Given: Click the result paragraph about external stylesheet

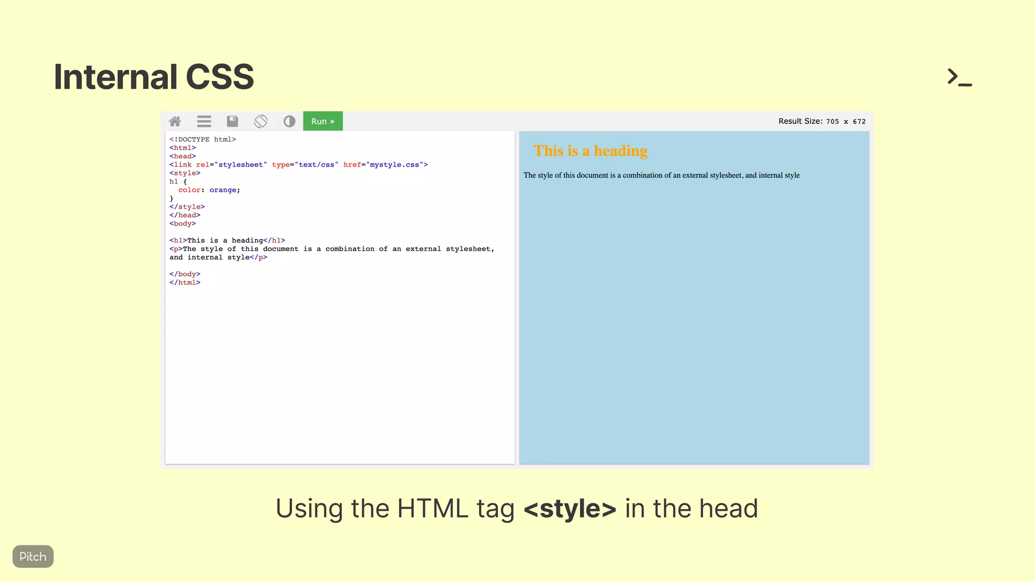Looking at the screenshot, I should (x=662, y=175).
